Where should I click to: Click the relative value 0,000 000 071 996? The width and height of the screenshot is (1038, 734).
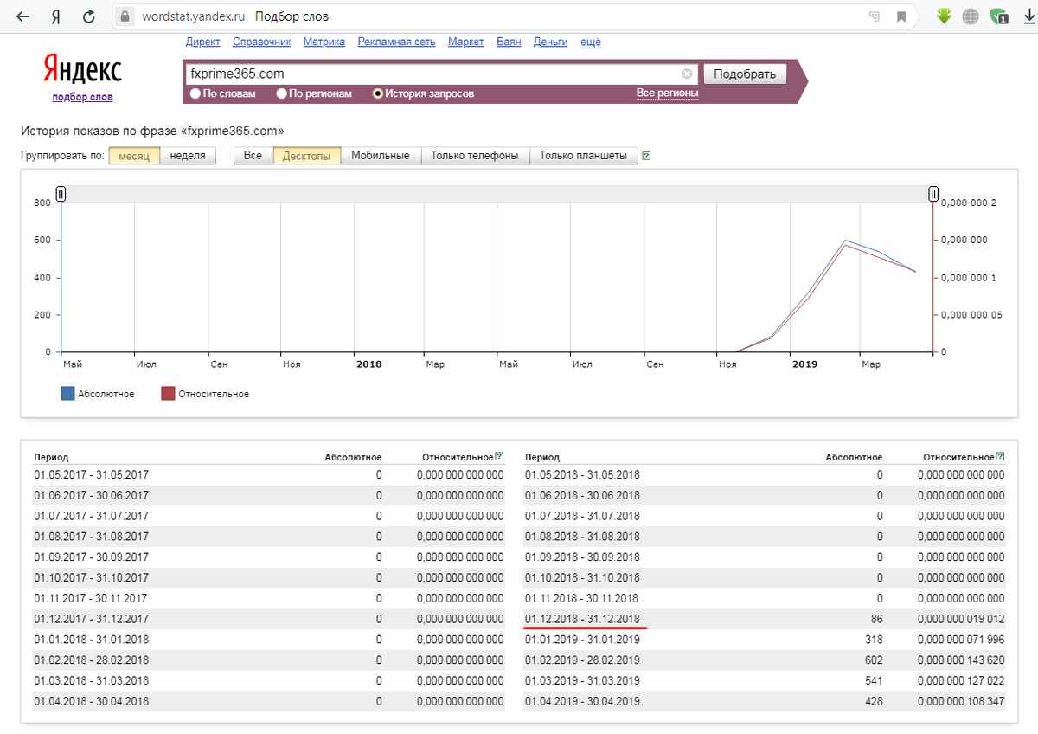coord(961,640)
